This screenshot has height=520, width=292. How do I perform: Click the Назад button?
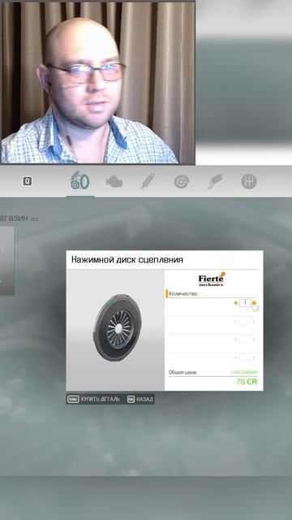click(x=140, y=399)
